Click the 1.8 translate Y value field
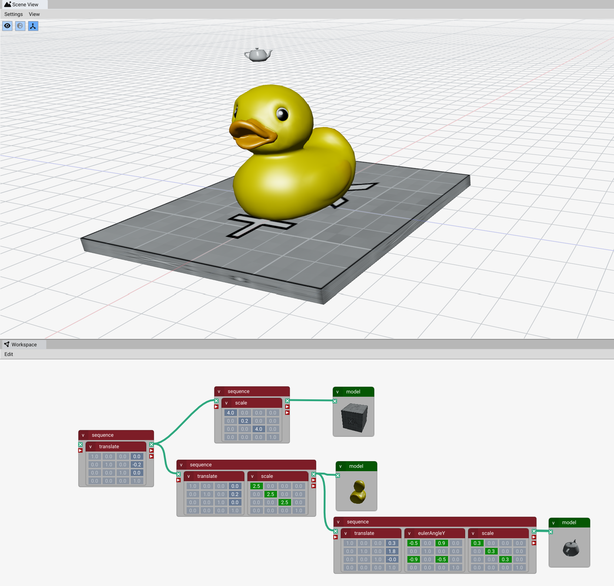 tap(392, 551)
